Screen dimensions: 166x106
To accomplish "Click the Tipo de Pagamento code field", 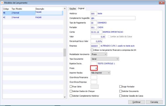I will click(x=94, y=23).
